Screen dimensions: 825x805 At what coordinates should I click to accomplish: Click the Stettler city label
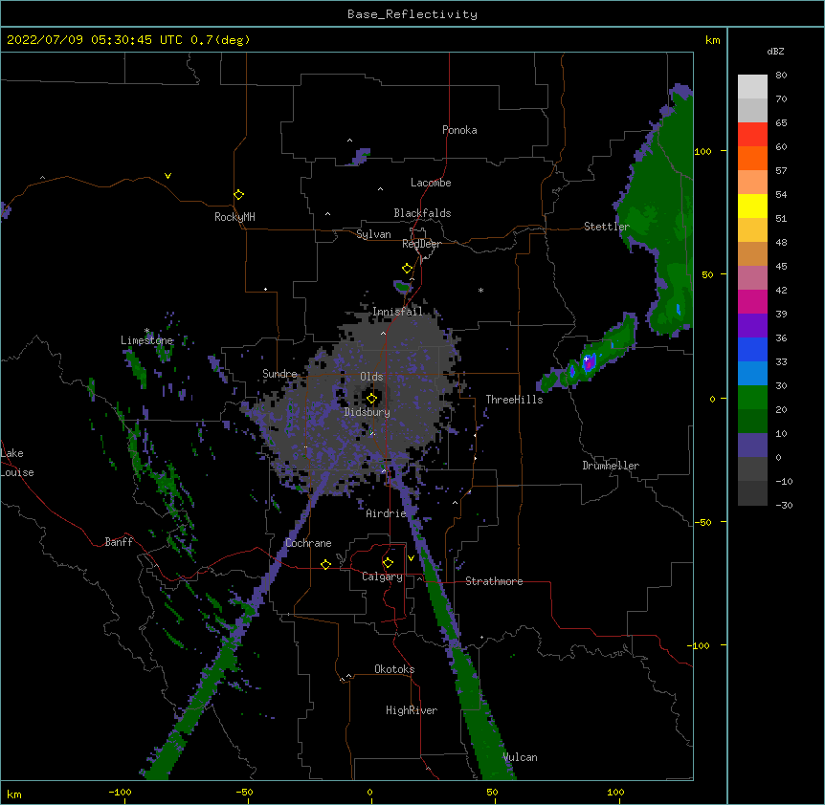(x=607, y=227)
